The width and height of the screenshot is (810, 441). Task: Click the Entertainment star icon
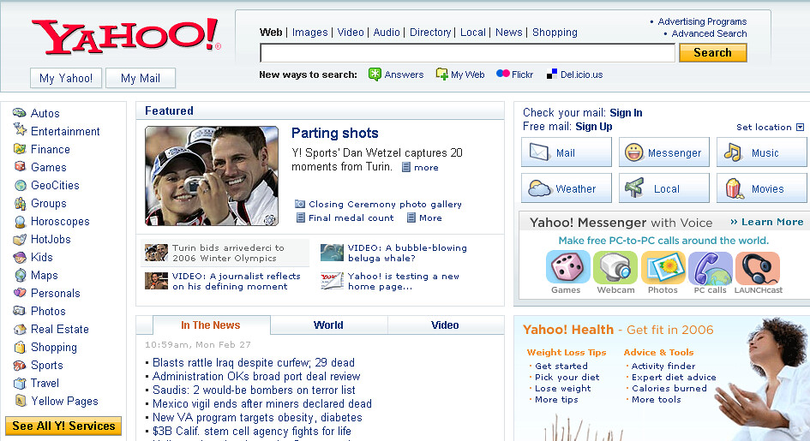(x=20, y=129)
